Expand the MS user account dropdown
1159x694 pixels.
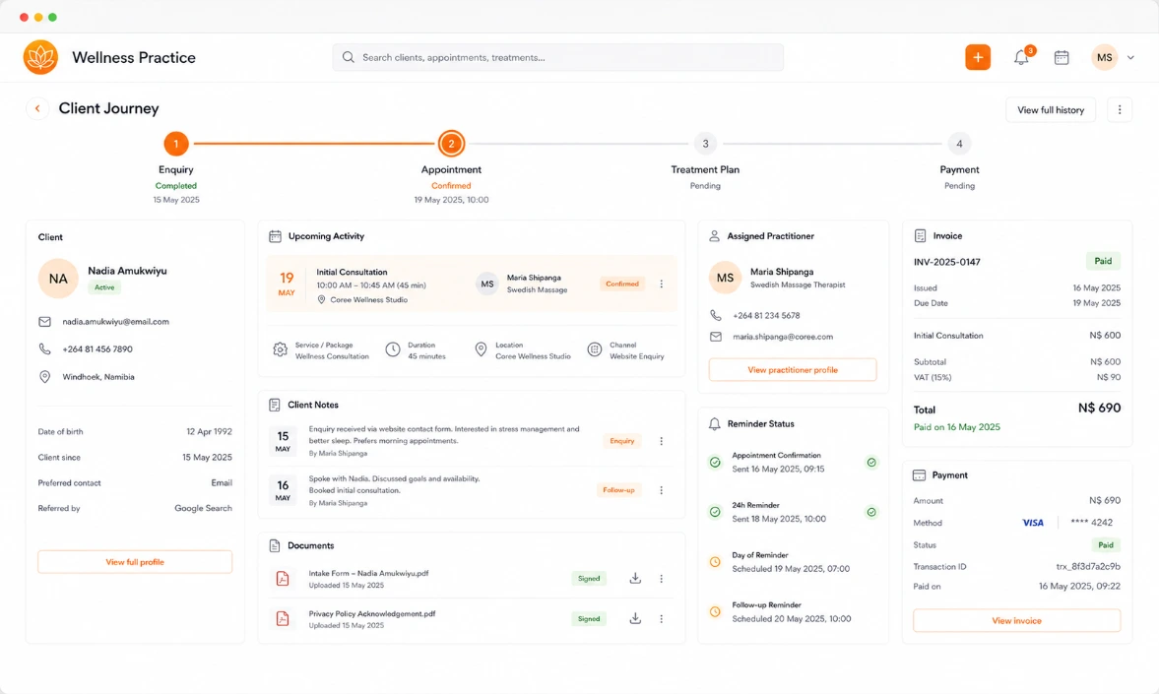point(1130,58)
